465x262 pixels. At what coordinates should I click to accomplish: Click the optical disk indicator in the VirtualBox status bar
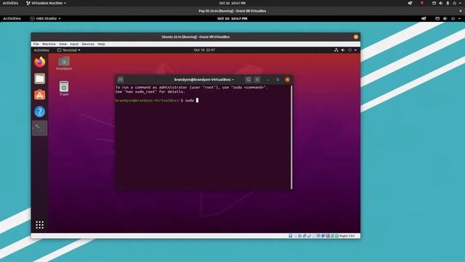295,236
